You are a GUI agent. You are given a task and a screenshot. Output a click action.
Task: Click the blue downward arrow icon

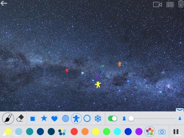180,118
